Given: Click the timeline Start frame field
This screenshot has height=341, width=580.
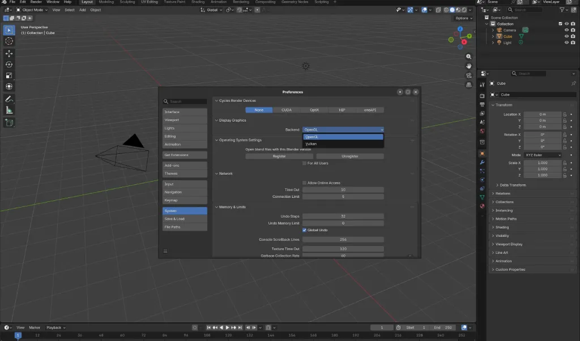Looking at the screenshot, I should (416, 327).
